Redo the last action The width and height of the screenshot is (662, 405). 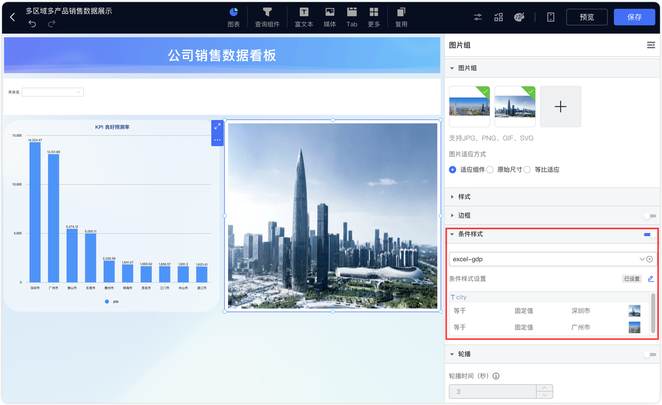coord(51,24)
